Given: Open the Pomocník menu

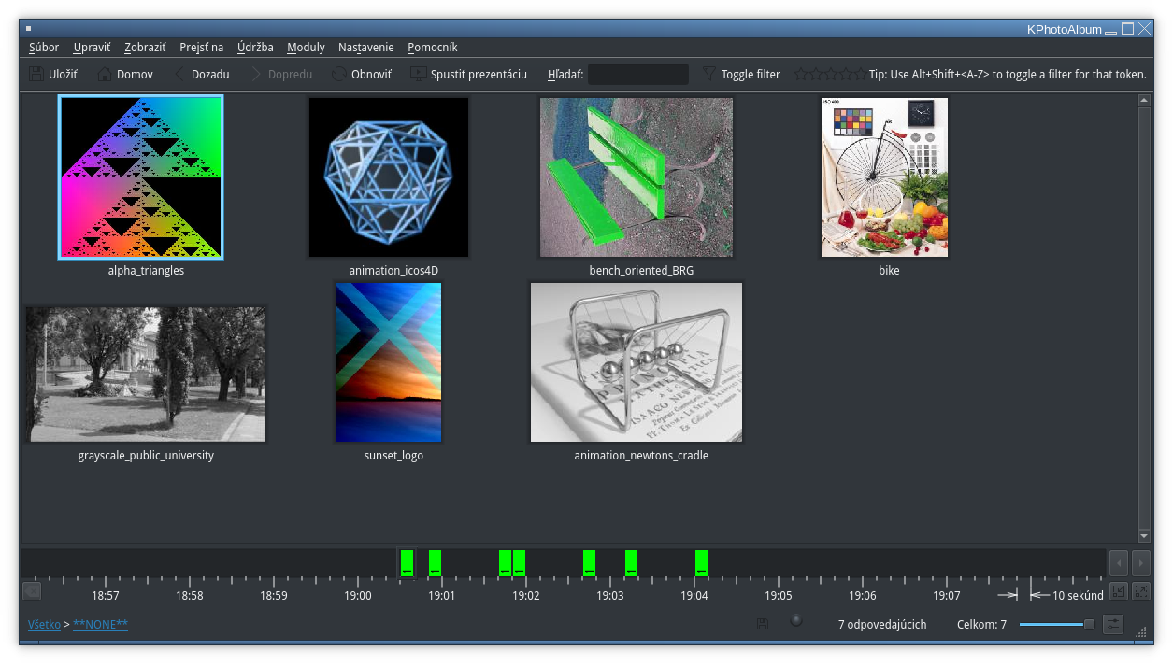Looking at the screenshot, I should tap(433, 47).
